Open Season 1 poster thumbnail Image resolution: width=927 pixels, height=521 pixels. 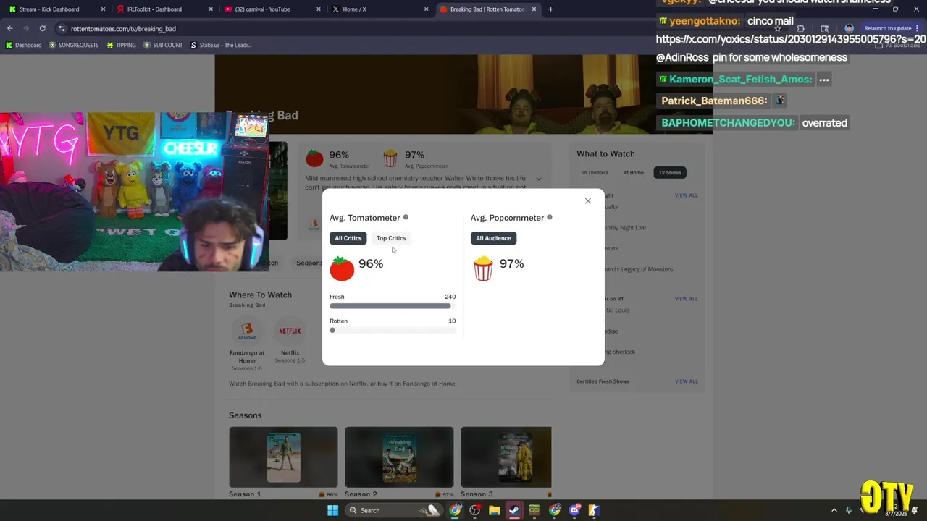(283, 457)
